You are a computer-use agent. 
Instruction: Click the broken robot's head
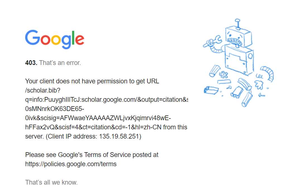point(238,37)
